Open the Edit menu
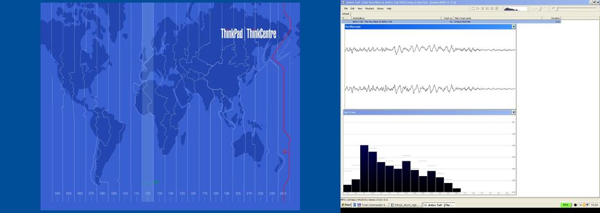This screenshot has width=600, height=213. (352, 8)
